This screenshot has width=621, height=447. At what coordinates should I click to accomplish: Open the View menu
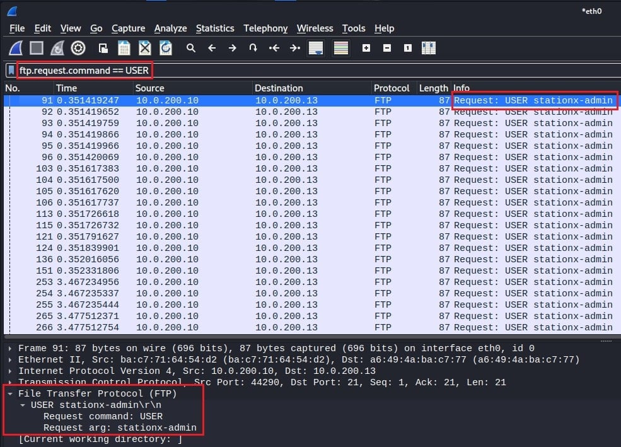[71, 28]
